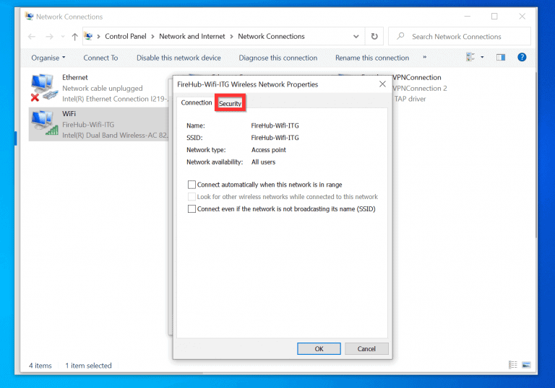The height and width of the screenshot is (388, 555).
Task: Click the Network availability value All users
Action: tap(263, 162)
